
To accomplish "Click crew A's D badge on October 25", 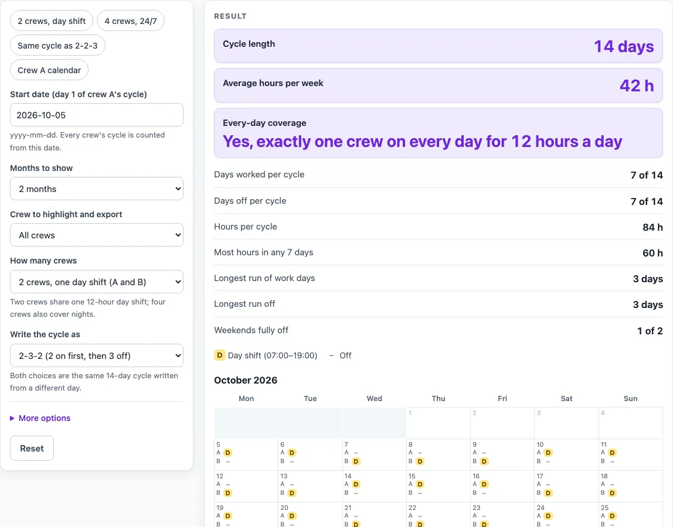I will click(613, 516).
